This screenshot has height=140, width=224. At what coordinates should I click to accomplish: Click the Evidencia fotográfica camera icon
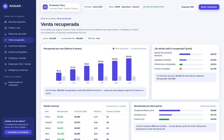pyautogui.click(x=5, y=52)
